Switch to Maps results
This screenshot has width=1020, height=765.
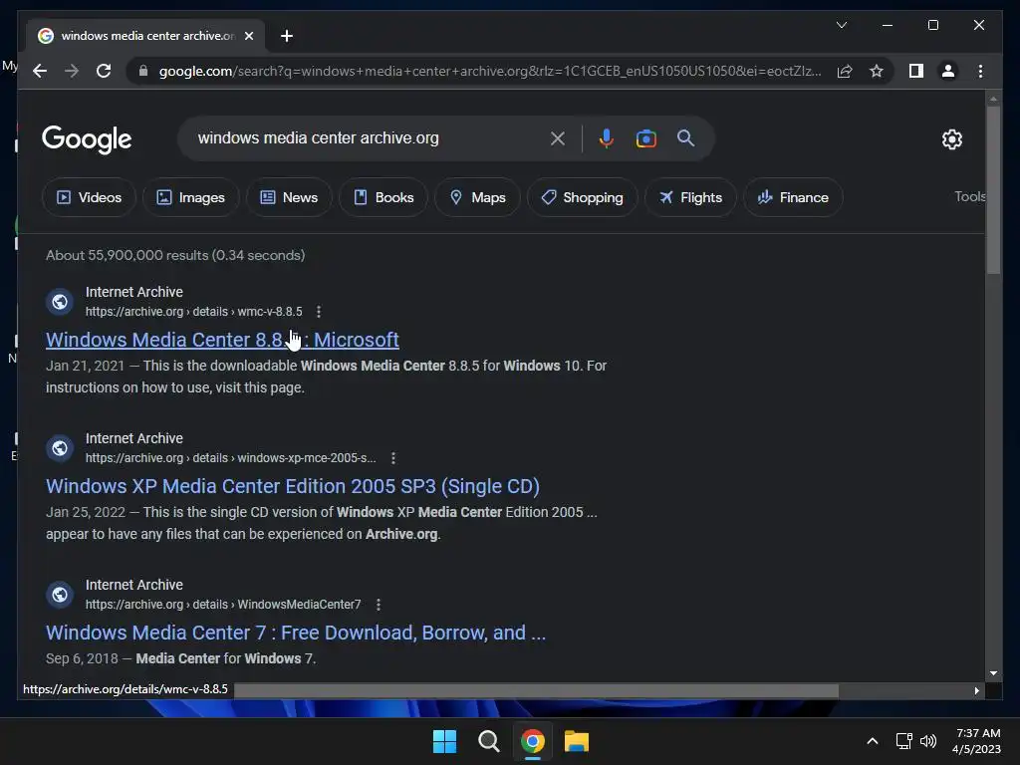pos(477,197)
